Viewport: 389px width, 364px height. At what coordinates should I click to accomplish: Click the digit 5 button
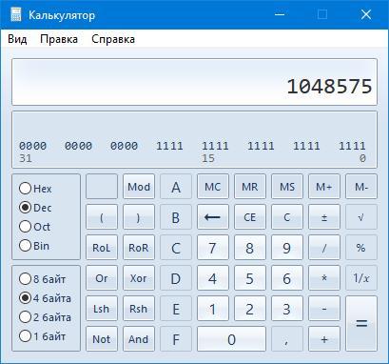point(250,278)
